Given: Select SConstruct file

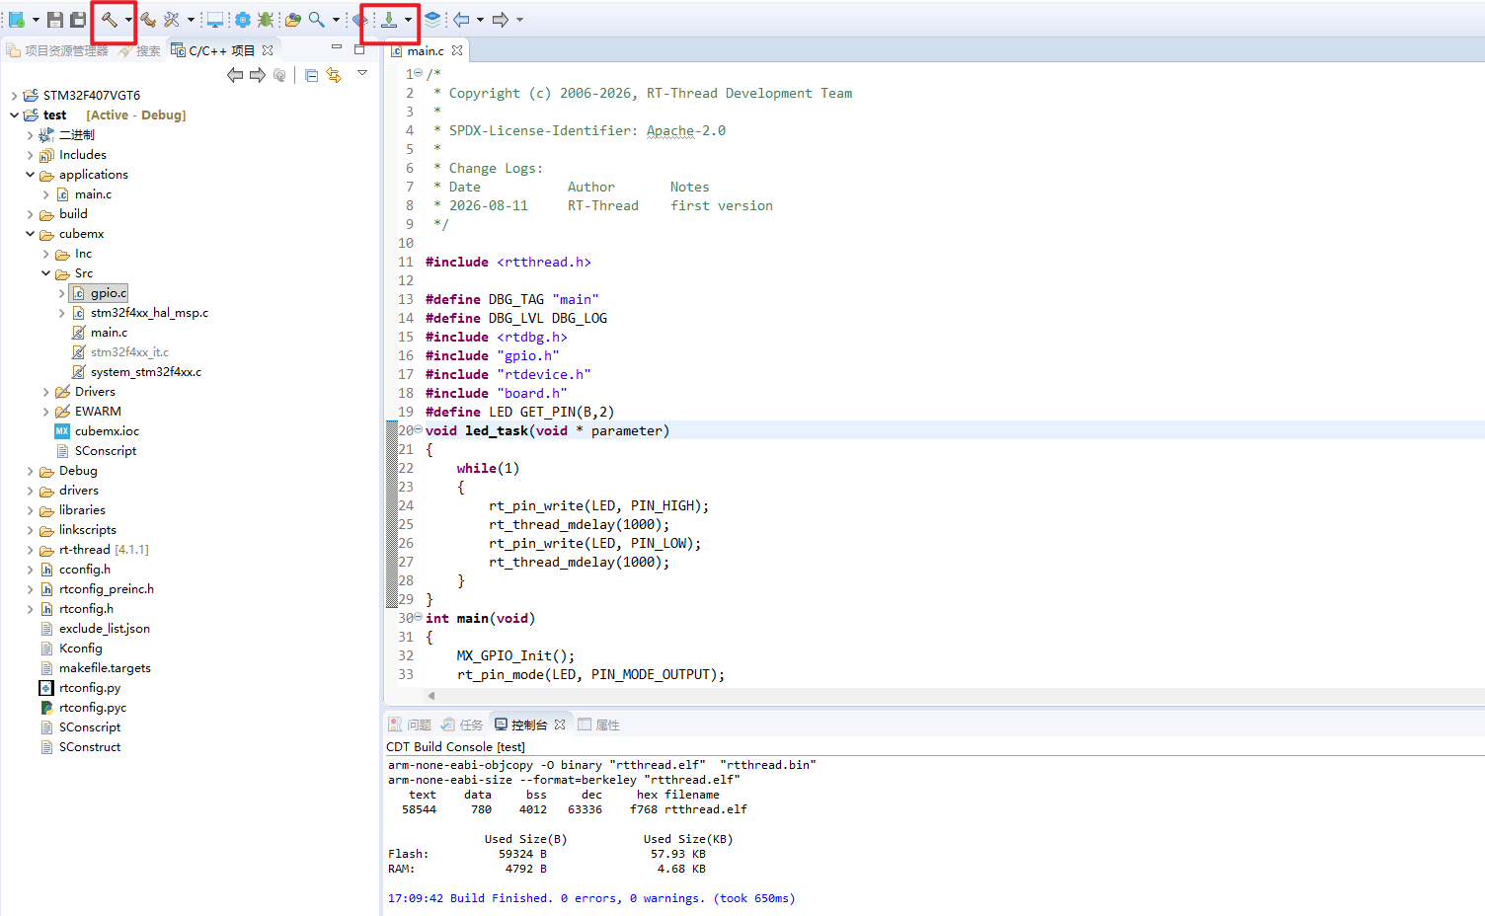Looking at the screenshot, I should (90, 747).
